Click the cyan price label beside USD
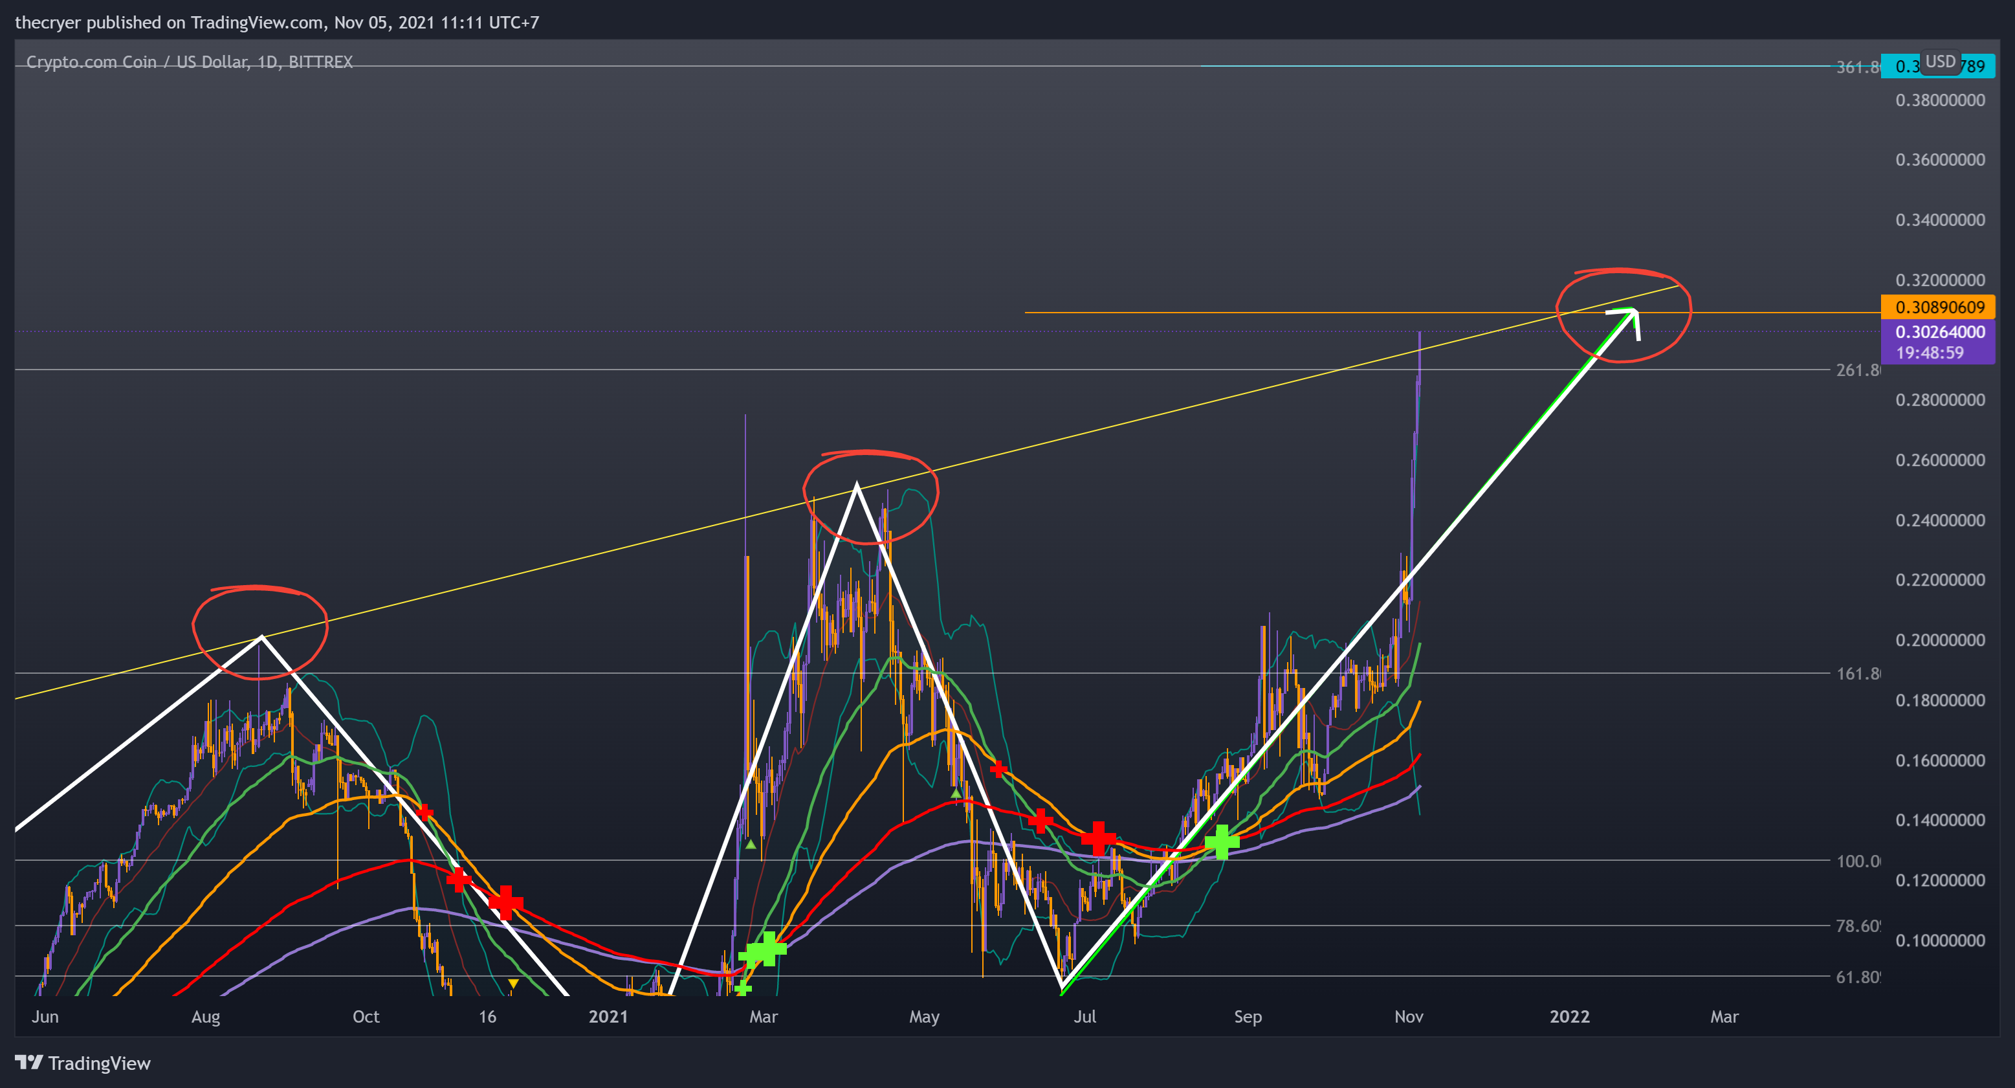This screenshot has height=1088, width=2015. click(1939, 66)
